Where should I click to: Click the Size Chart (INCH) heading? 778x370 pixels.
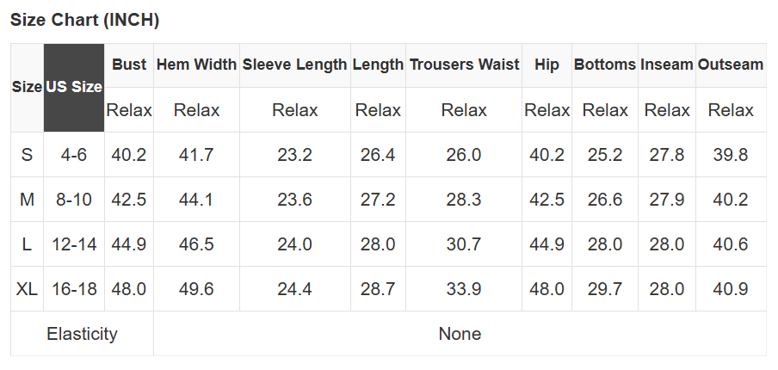84,20
